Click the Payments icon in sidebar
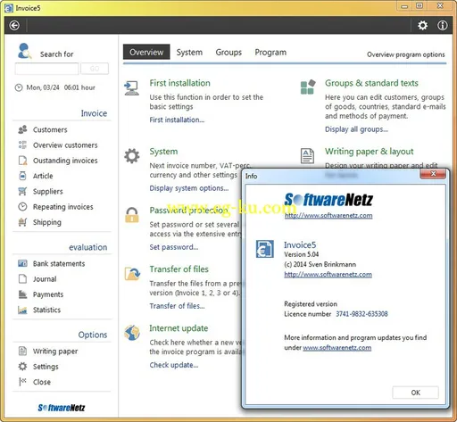This screenshot has height=422, width=457. coord(22,294)
